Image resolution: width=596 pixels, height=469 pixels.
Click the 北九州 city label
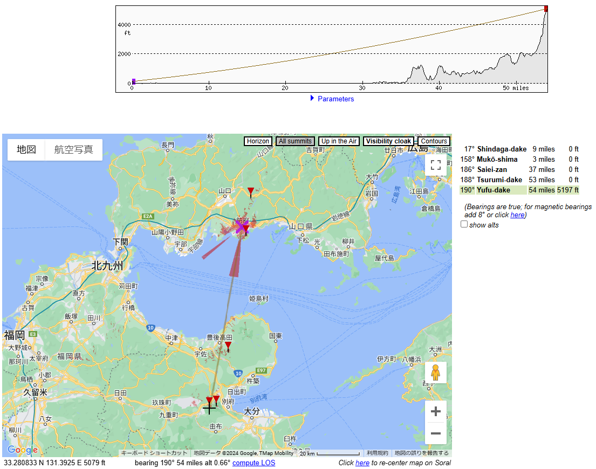click(x=107, y=265)
